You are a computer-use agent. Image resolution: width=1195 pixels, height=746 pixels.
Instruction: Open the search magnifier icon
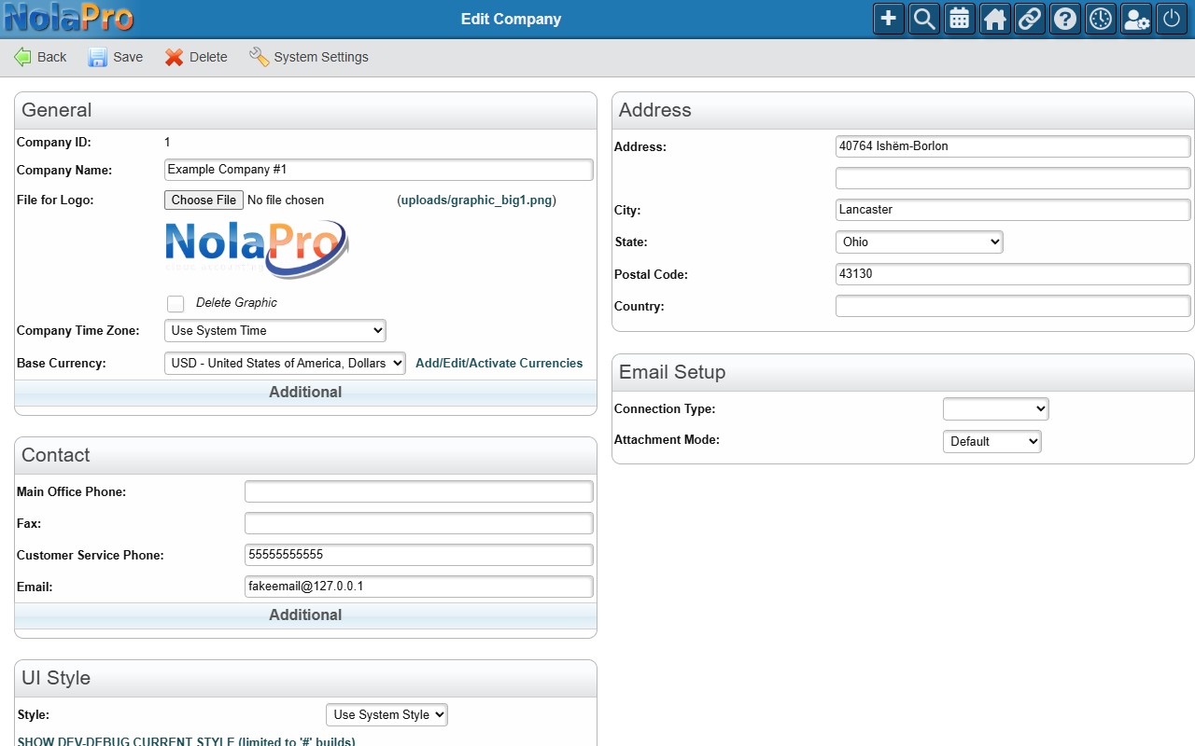click(x=924, y=19)
